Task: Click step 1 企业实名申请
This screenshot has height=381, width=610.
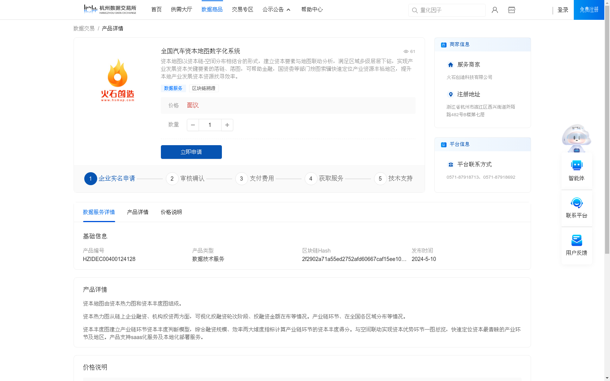Action: 110,178
